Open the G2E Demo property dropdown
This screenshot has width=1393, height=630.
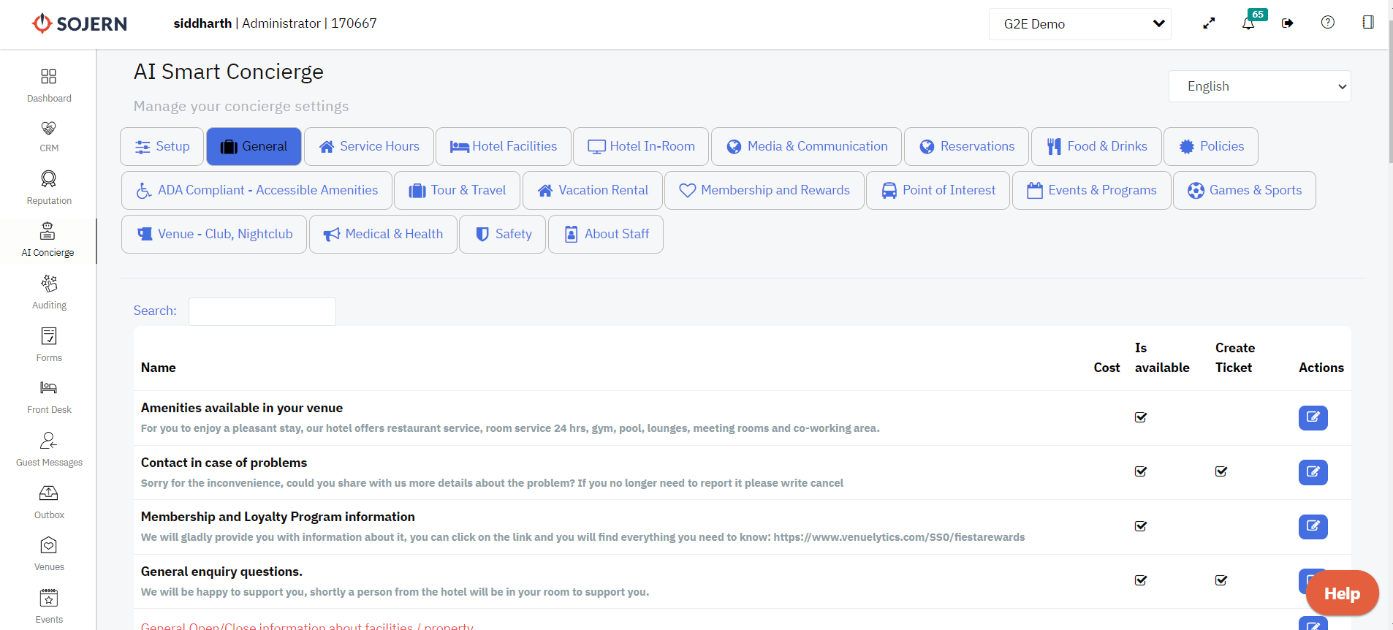(1079, 24)
